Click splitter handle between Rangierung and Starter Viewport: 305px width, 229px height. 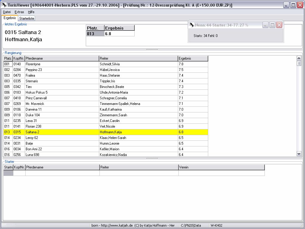pyautogui.click(x=152, y=158)
